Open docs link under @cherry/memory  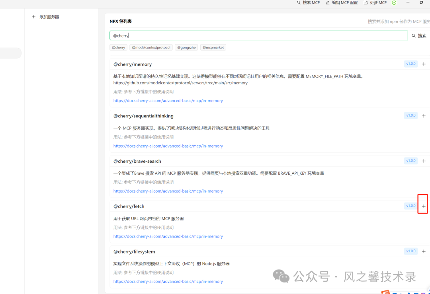(168, 101)
